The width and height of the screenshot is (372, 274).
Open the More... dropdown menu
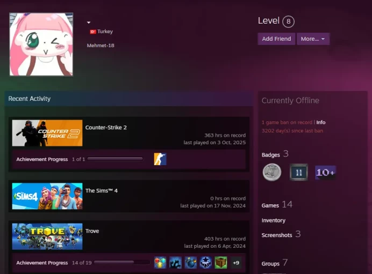[x=313, y=39]
